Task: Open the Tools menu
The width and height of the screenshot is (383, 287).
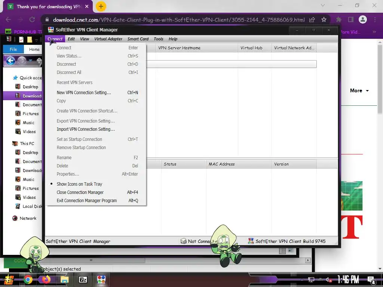Action: coord(159,39)
